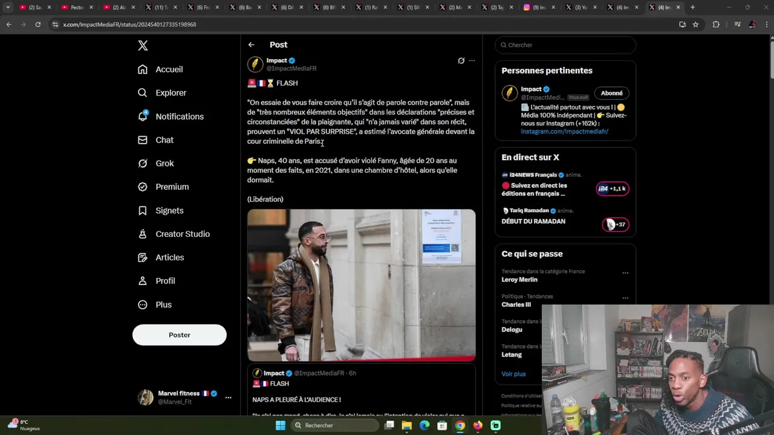Screen dimensions: 774x435
Task: Open Chat from the sidebar
Action: click(155, 140)
